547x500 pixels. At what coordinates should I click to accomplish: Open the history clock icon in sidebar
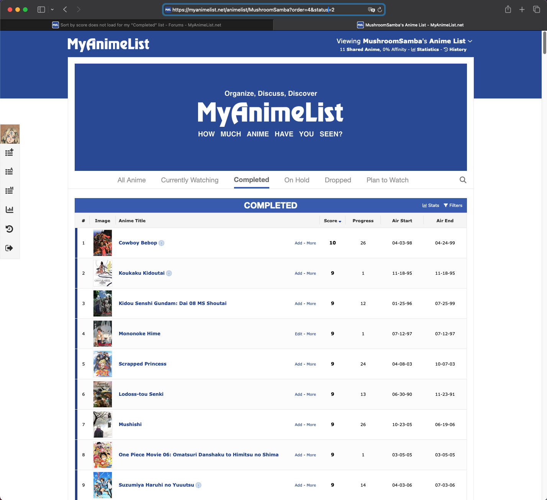click(x=10, y=229)
